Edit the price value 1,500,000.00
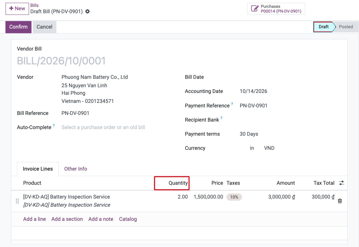The width and height of the screenshot is (359, 247). pos(208,197)
